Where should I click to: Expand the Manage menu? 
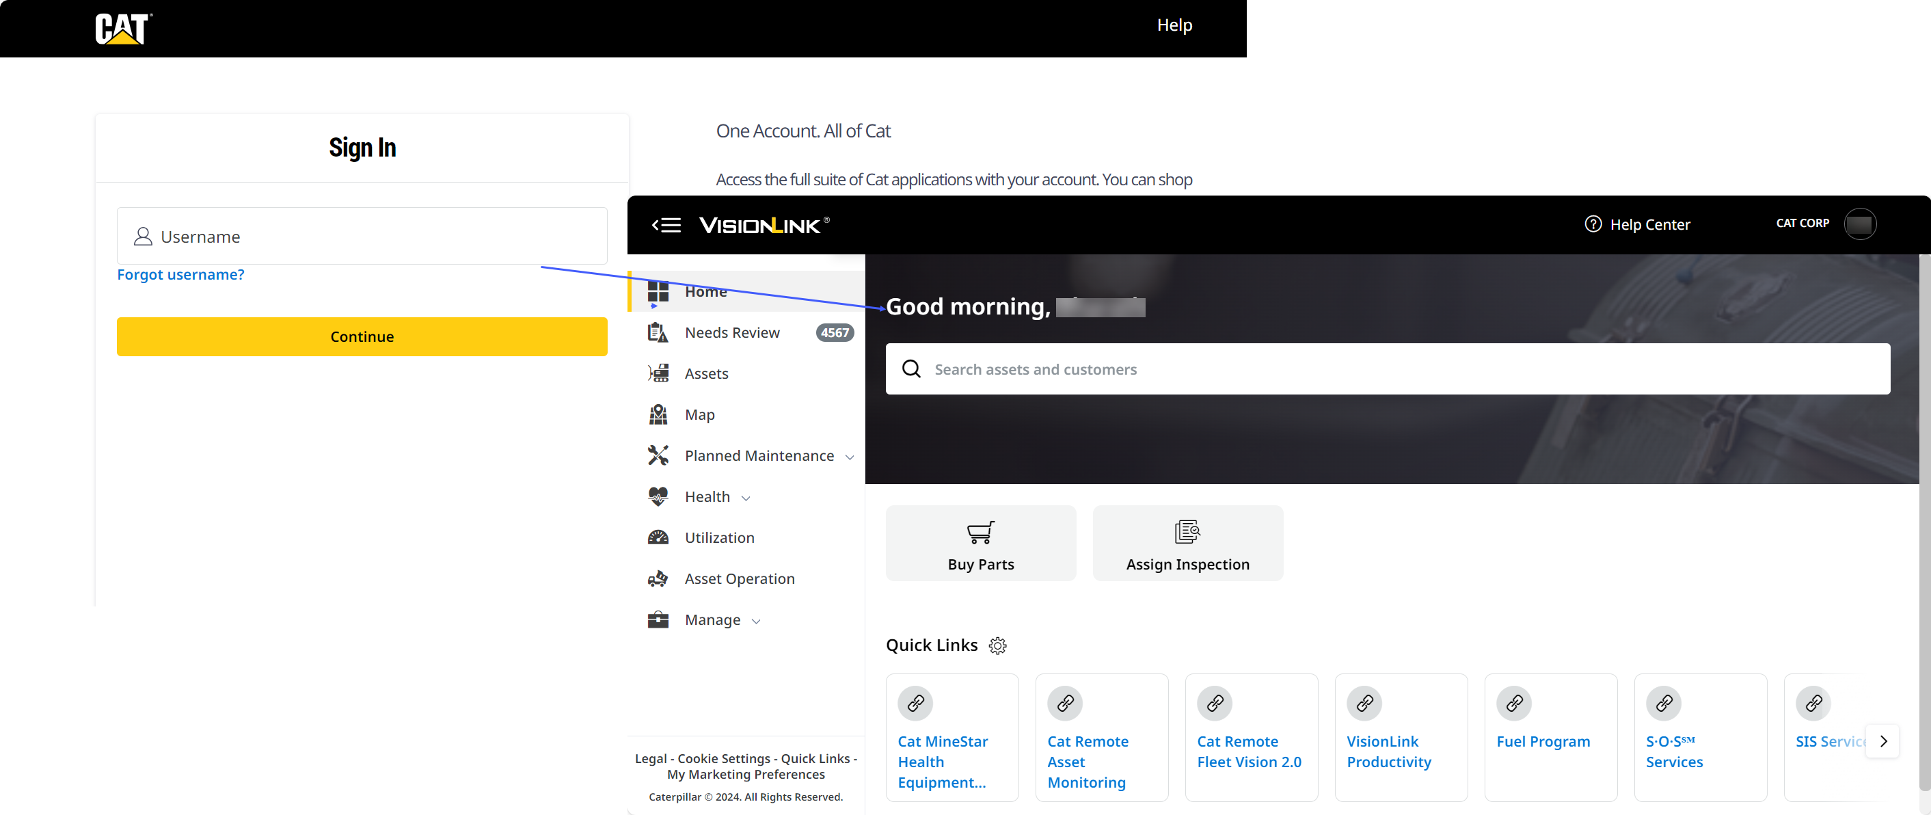click(x=712, y=620)
